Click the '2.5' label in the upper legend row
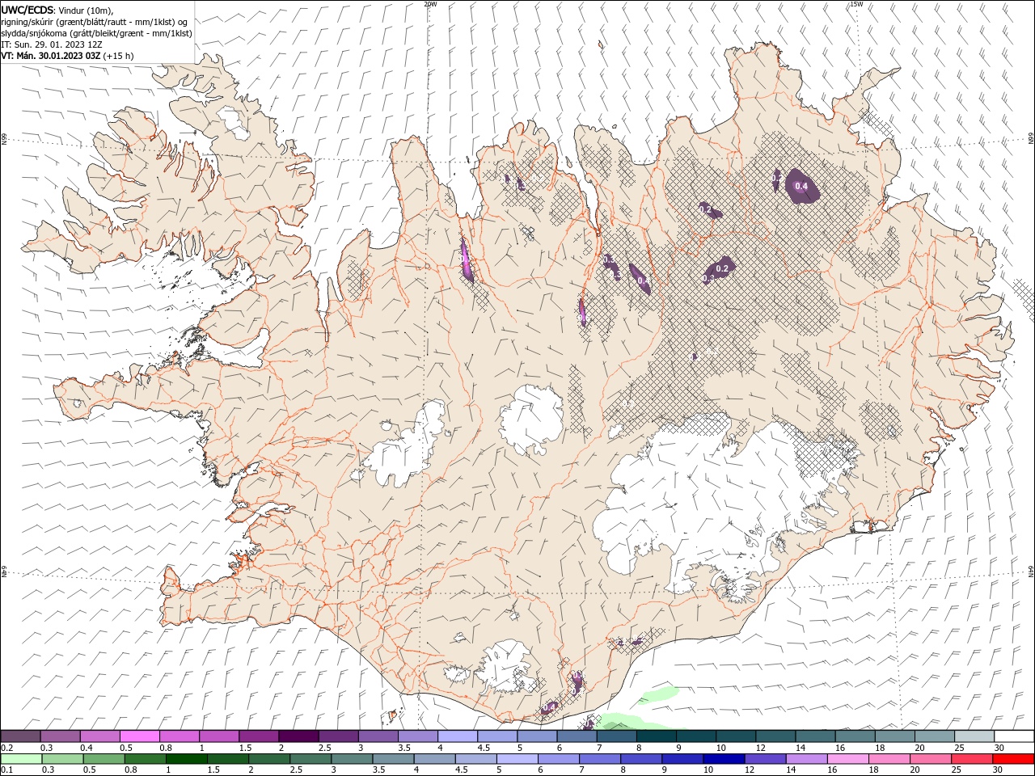1035x776 pixels. [x=324, y=748]
